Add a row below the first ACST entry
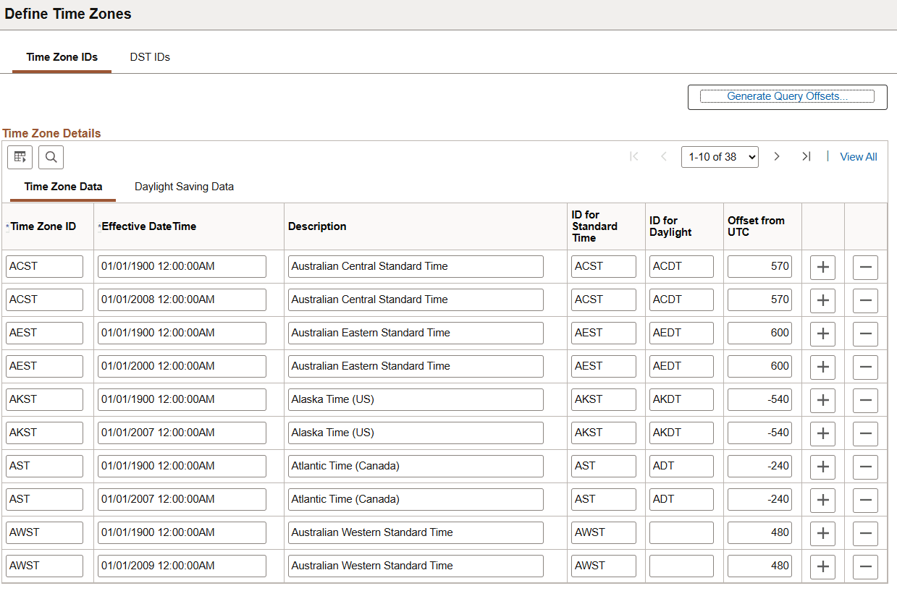897x591 pixels. click(x=822, y=267)
